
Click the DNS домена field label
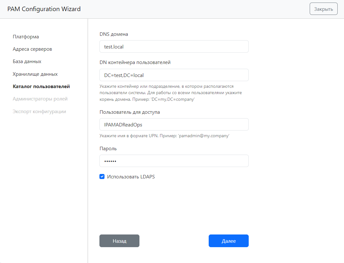point(114,34)
